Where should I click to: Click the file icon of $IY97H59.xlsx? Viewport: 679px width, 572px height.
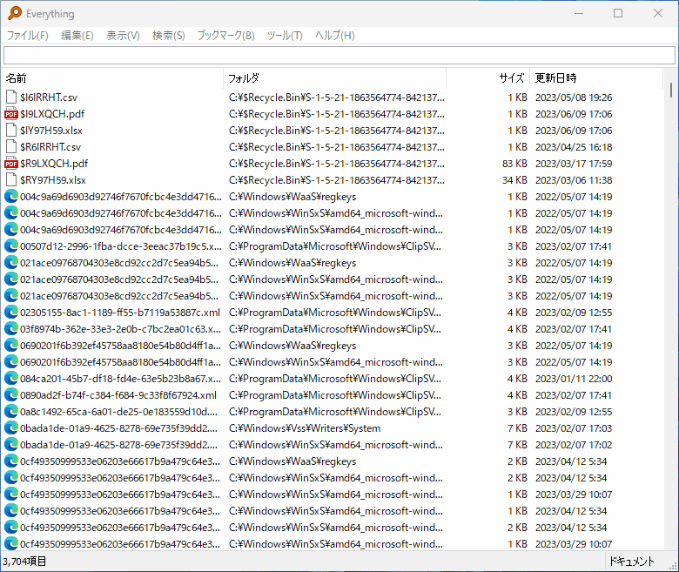tap(11, 131)
